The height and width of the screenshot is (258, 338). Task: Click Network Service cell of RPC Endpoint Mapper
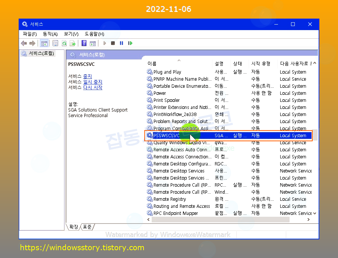(x=296, y=213)
